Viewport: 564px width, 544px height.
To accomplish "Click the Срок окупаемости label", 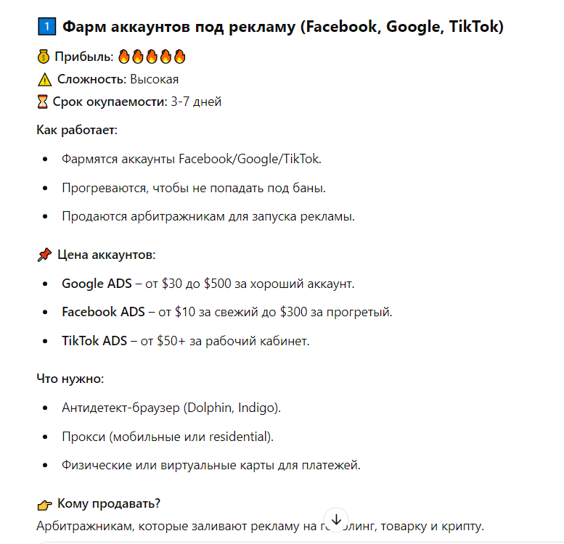I will (x=110, y=102).
